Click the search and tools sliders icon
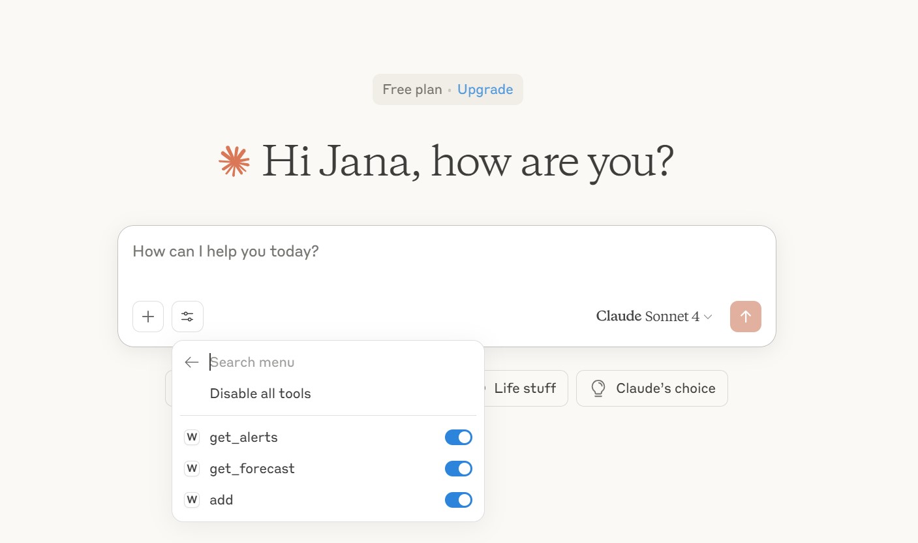The width and height of the screenshot is (918, 543). tap(187, 317)
